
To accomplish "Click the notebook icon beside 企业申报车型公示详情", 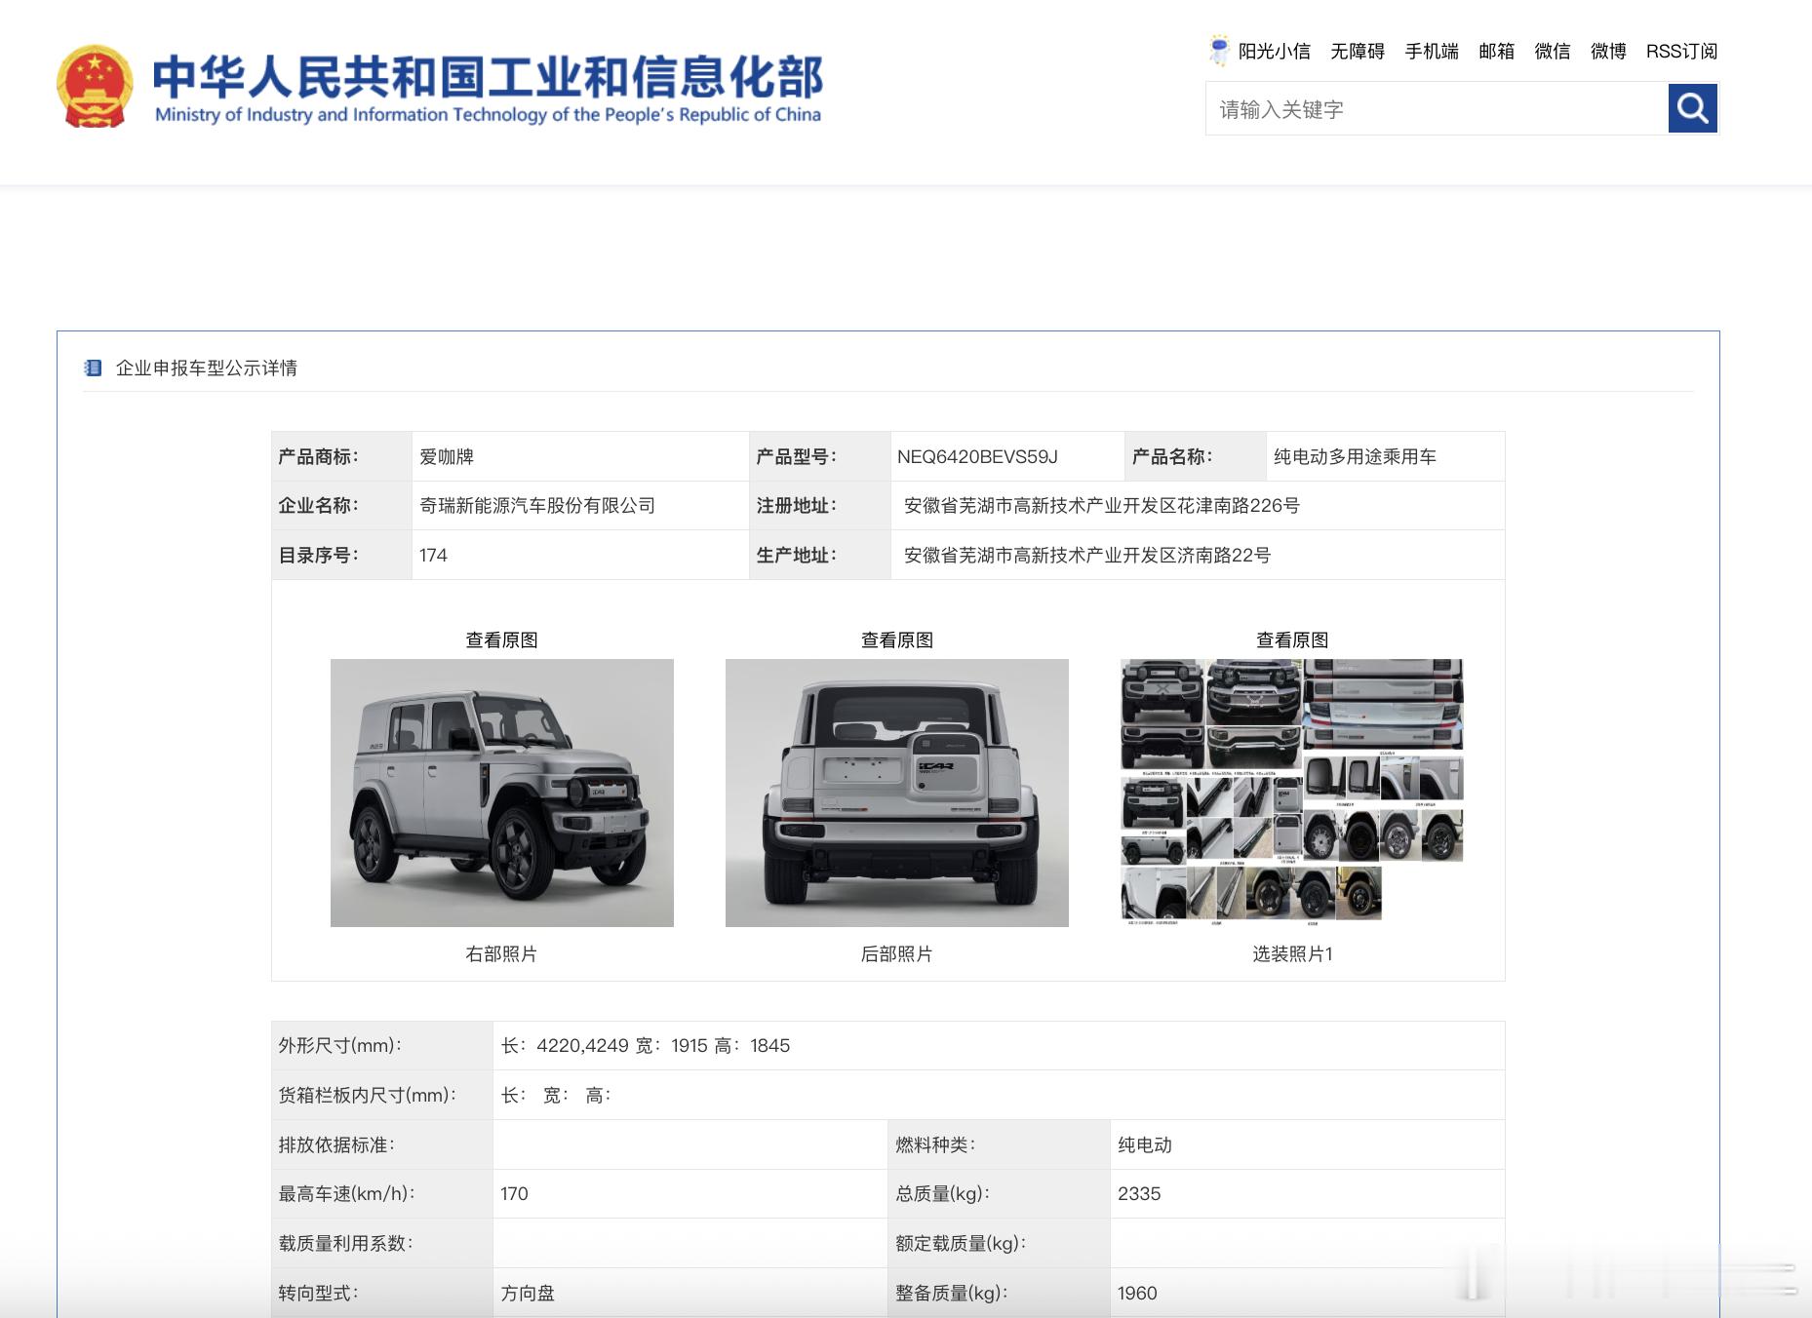I will (x=93, y=368).
